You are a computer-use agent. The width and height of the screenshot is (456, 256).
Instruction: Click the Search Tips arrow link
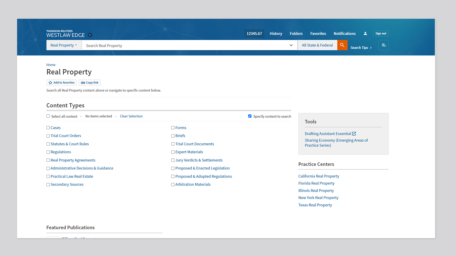pyautogui.click(x=361, y=48)
